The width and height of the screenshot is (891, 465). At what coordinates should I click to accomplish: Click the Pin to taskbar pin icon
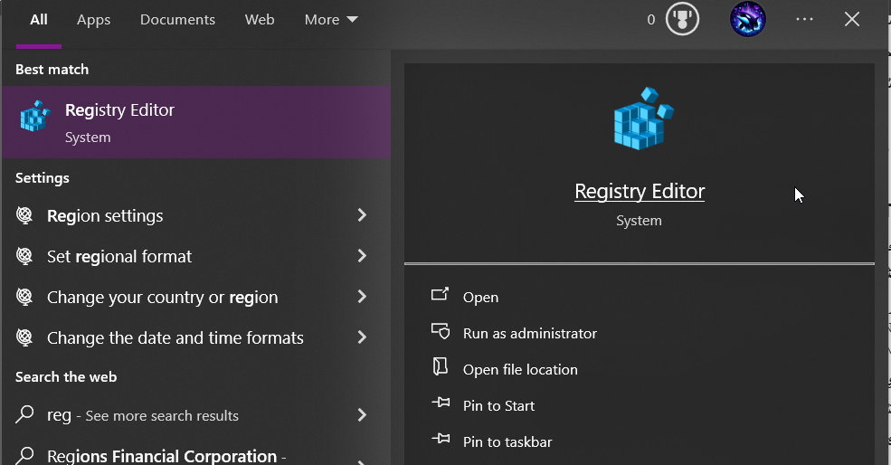tap(441, 440)
